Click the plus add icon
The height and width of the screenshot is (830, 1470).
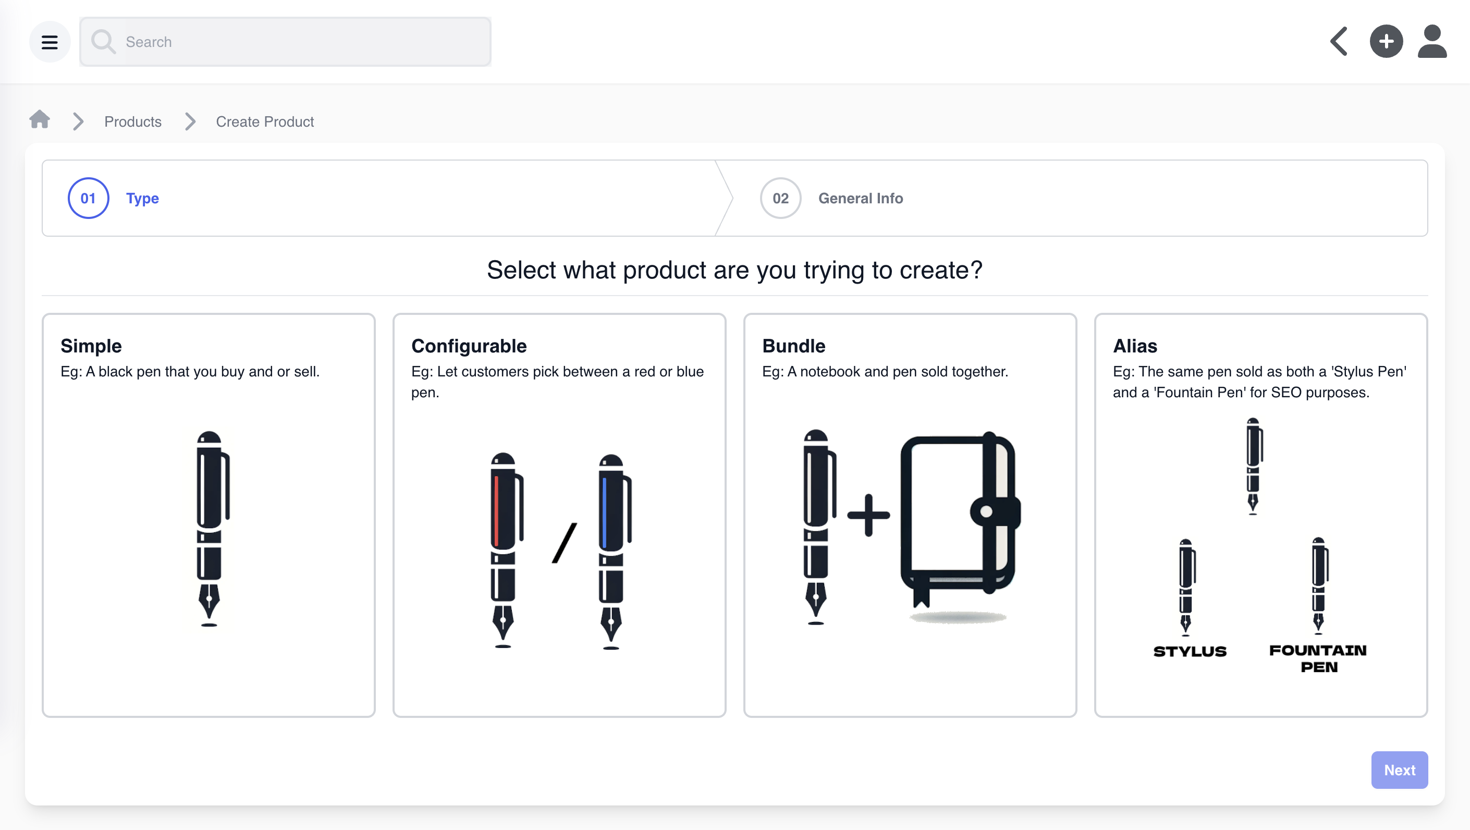pyautogui.click(x=1386, y=42)
